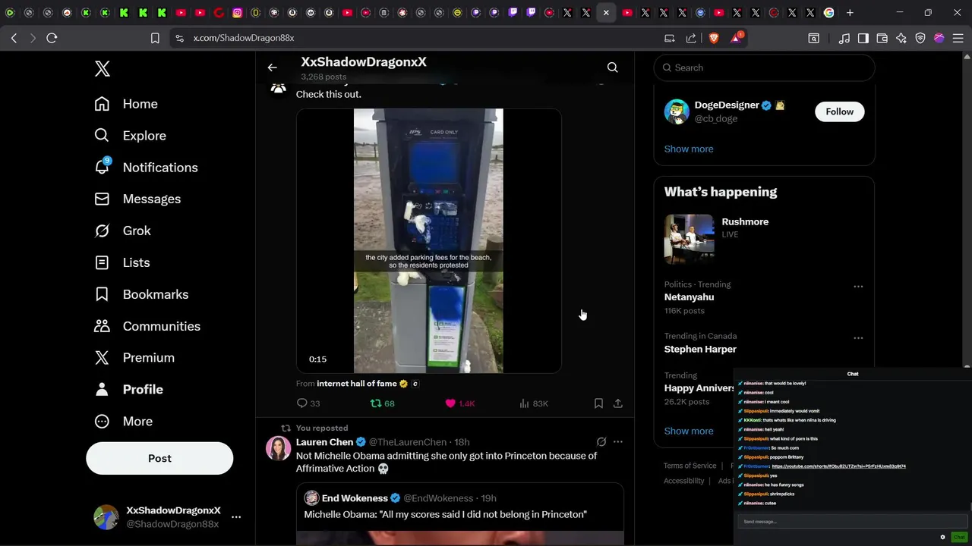Bookmark the parking video post

click(598, 403)
